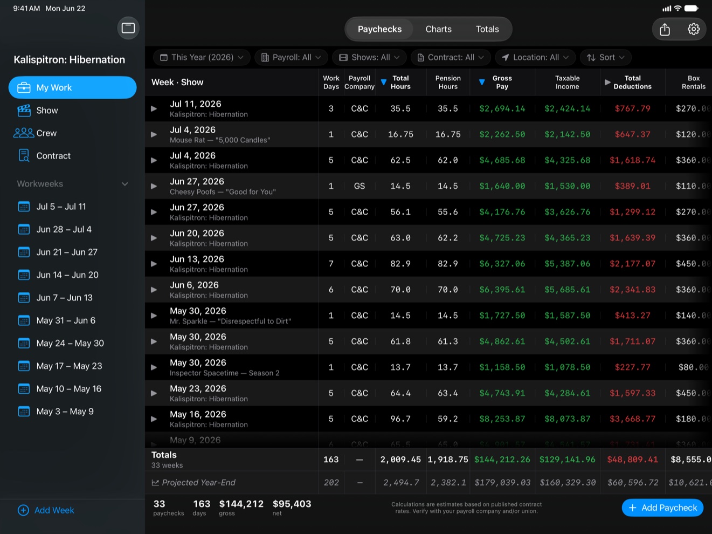Click the Taxable Income column header
The image size is (712, 534).
[567, 83]
